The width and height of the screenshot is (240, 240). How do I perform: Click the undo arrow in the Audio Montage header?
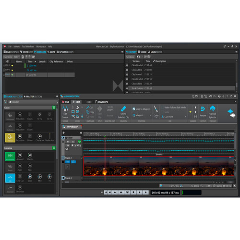coord(211,96)
